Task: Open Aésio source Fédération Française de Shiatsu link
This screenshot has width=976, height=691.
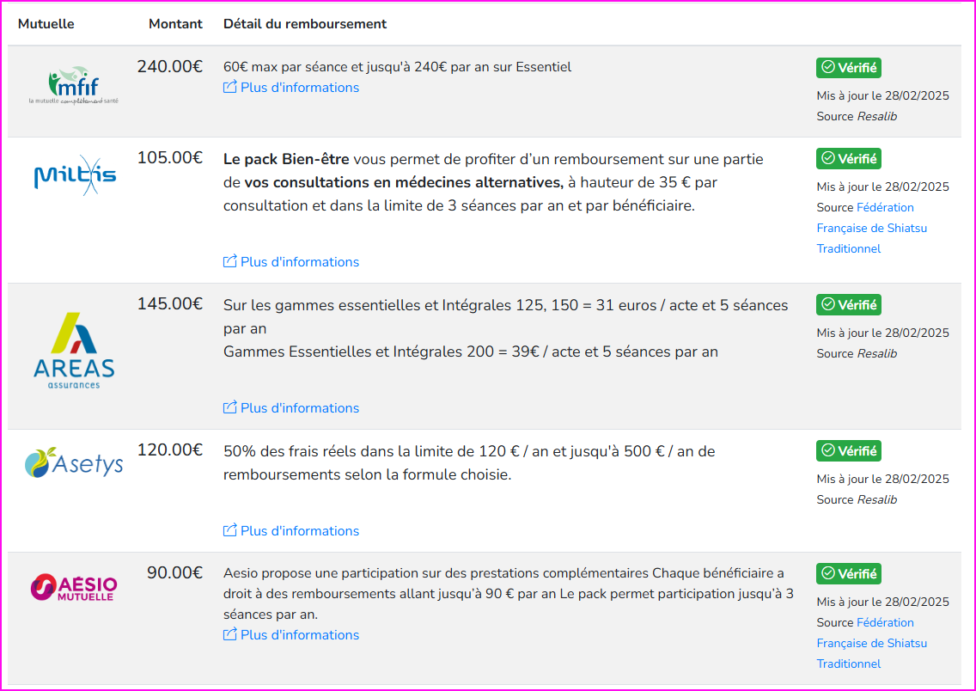Action: tap(871, 643)
